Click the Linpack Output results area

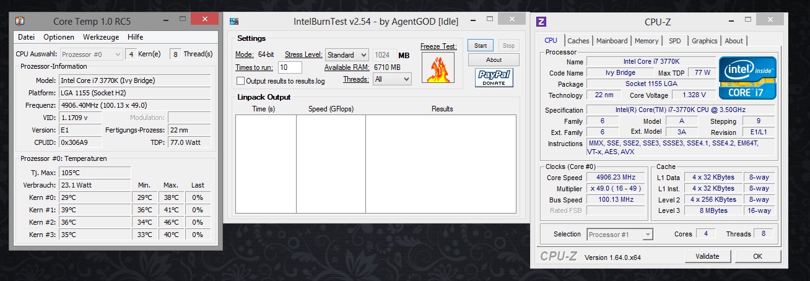[x=376, y=163]
